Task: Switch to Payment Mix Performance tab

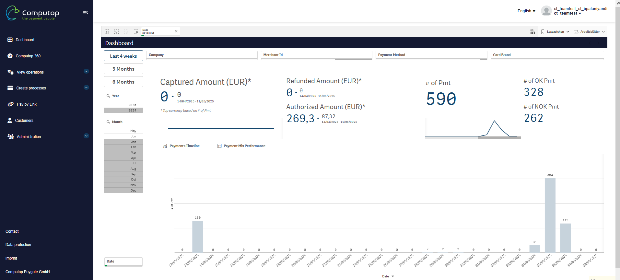Action: click(241, 146)
